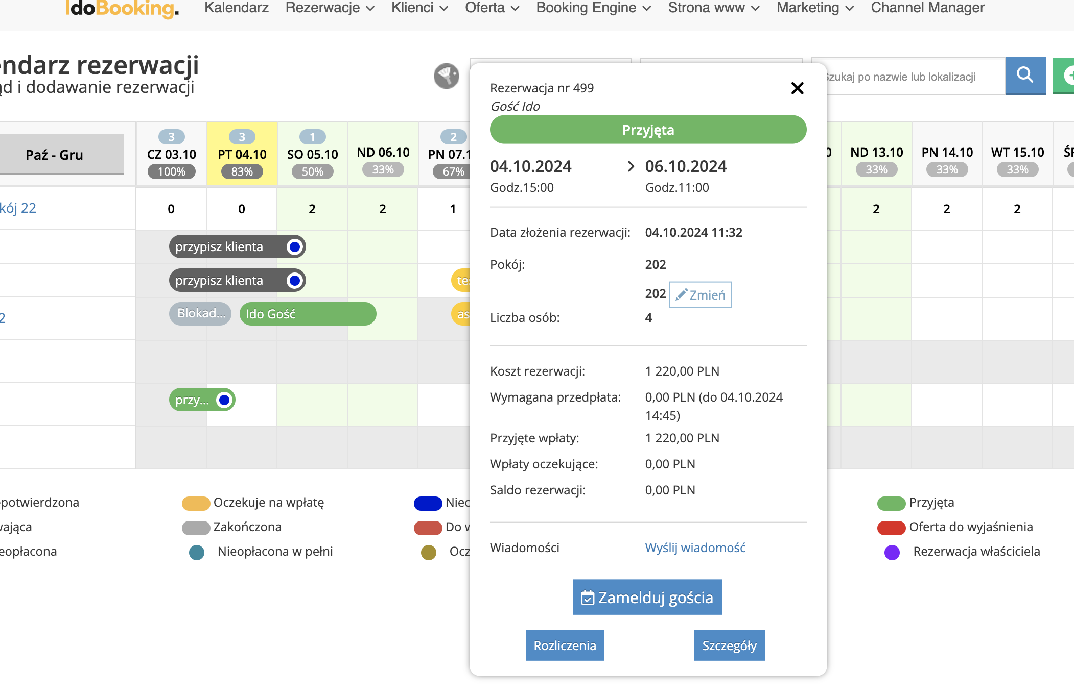Expand the Booking Engine menu
This screenshot has width=1074, height=696.
pyautogui.click(x=594, y=8)
